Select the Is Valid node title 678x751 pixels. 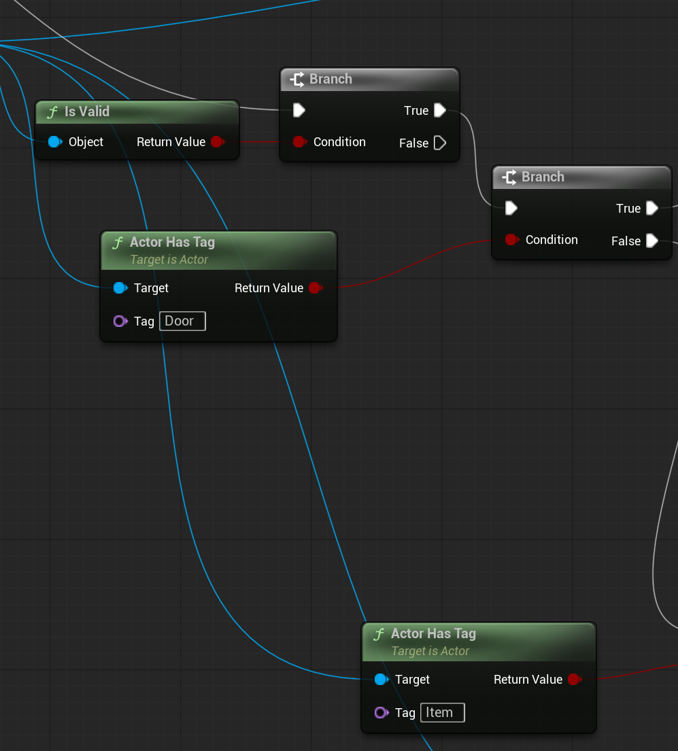click(87, 111)
